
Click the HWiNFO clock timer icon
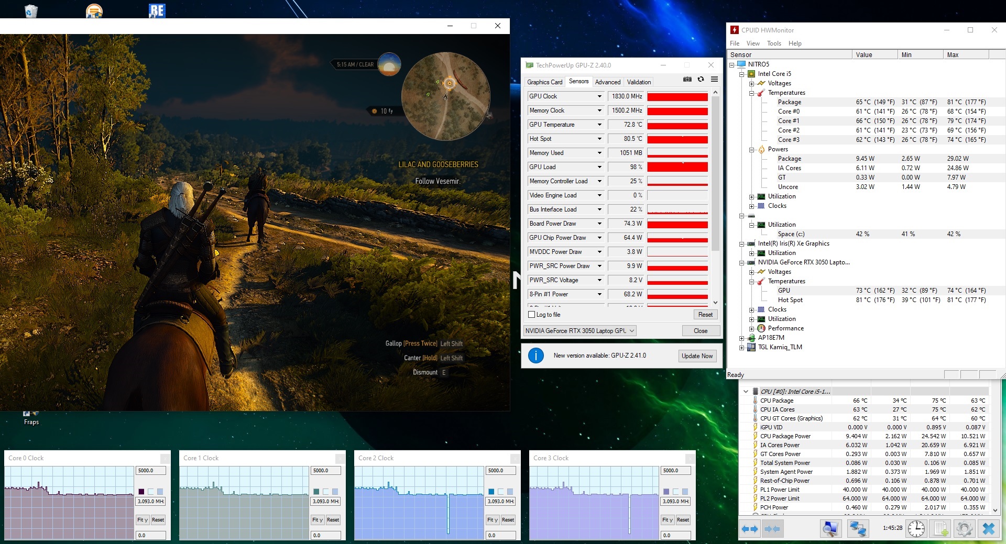point(916,529)
